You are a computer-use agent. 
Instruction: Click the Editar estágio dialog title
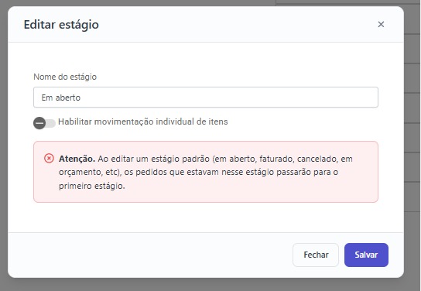(61, 25)
